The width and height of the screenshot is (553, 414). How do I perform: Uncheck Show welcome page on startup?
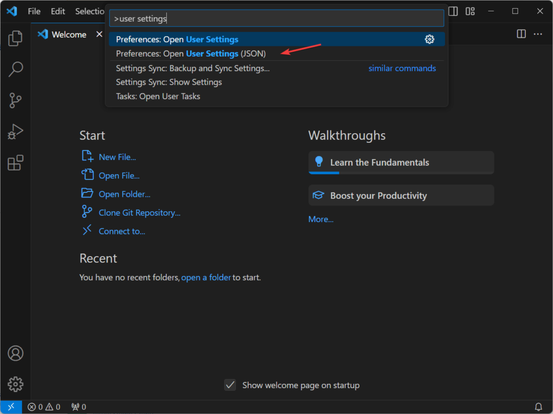click(230, 385)
